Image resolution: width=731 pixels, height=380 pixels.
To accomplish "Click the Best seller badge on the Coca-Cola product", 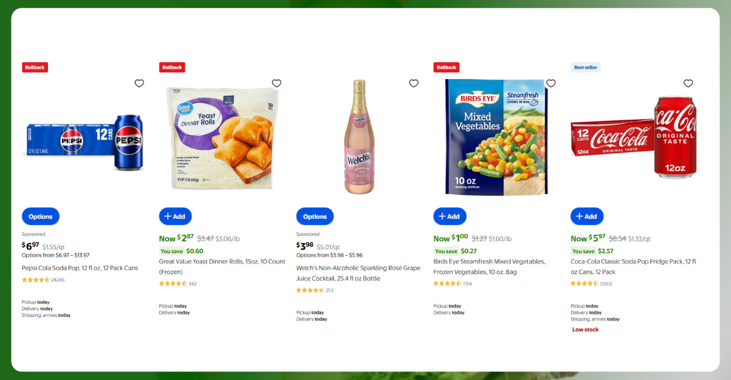I will [x=585, y=67].
